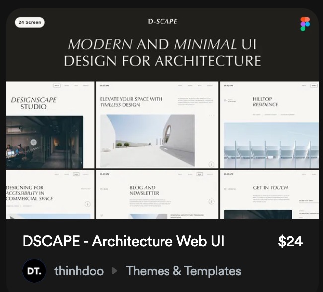
Task: Open the Themes & Templates category
Action: (183, 271)
